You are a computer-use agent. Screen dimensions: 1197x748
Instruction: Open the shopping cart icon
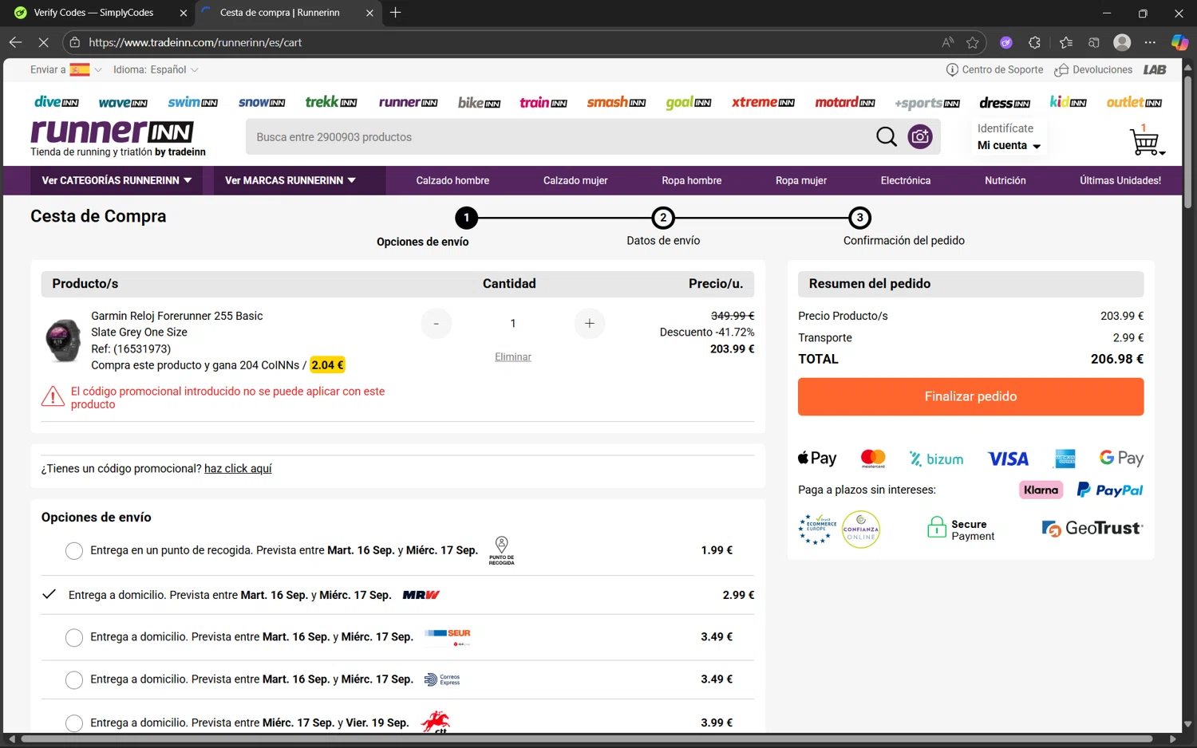[x=1146, y=141]
